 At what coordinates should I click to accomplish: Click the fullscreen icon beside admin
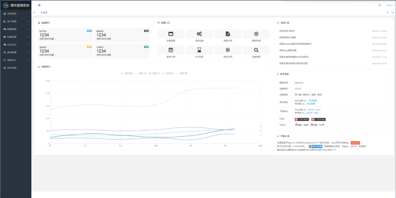(x=379, y=5)
